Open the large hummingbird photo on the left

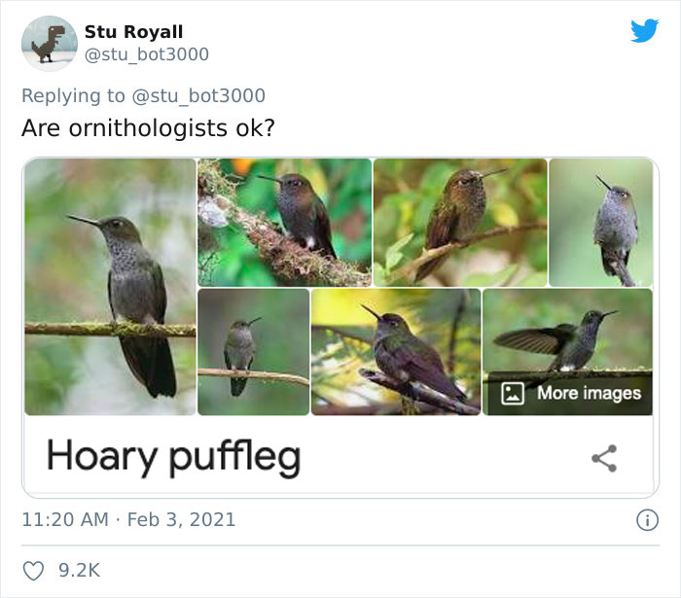pos(110,287)
